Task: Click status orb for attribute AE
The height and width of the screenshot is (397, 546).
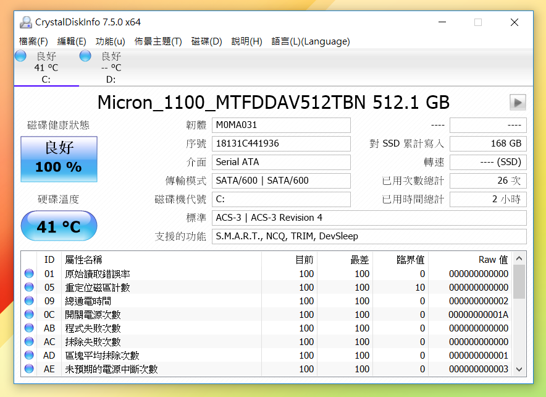Action: pyautogui.click(x=29, y=369)
